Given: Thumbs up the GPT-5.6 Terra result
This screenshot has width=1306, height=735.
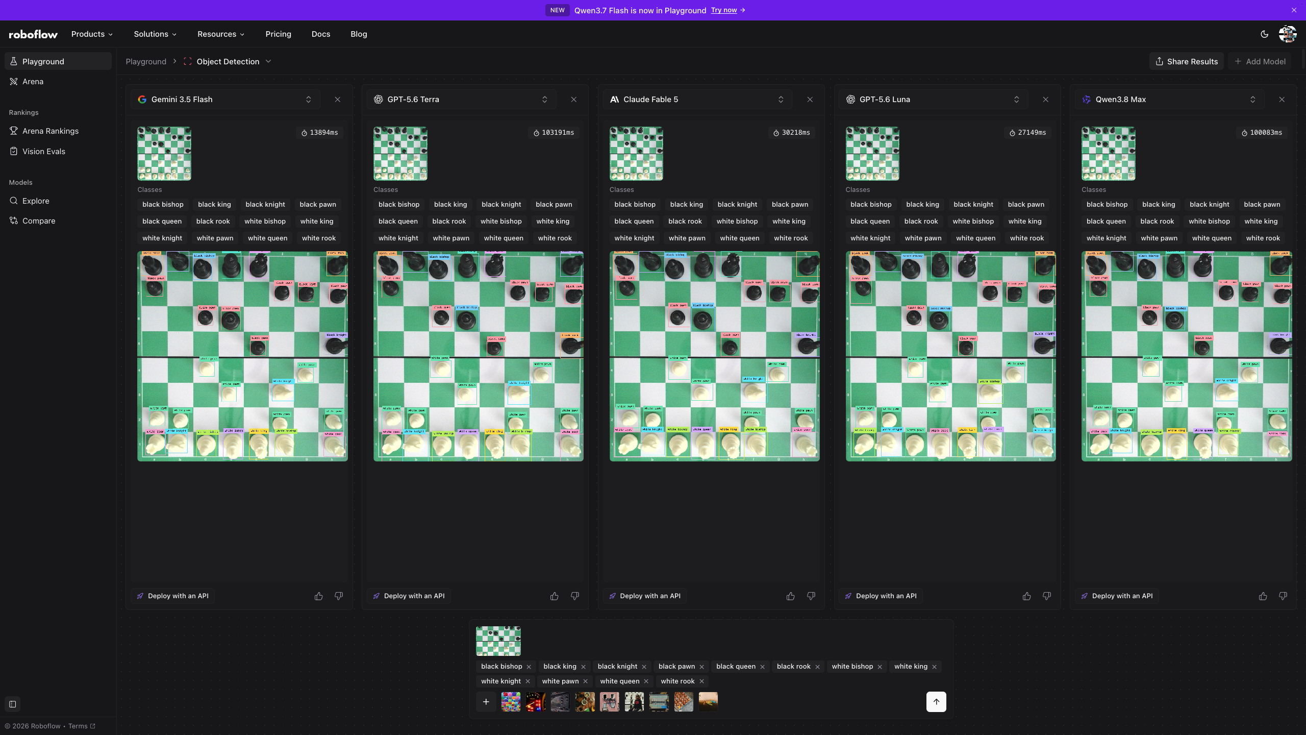Looking at the screenshot, I should [555, 596].
